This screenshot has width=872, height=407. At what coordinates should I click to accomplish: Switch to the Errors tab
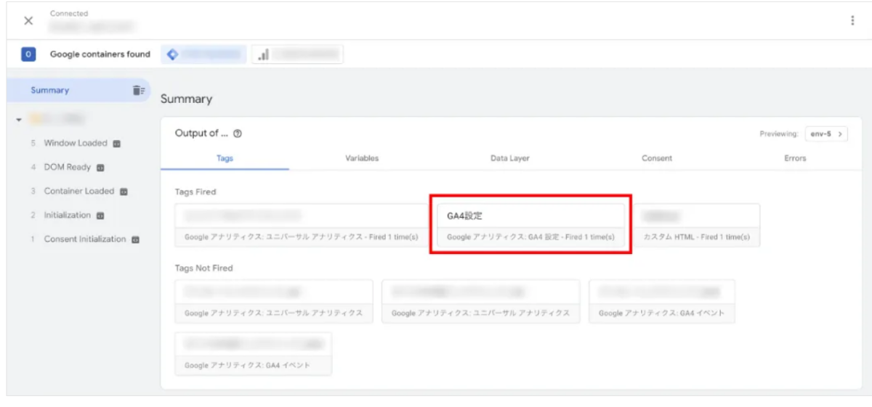point(795,158)
